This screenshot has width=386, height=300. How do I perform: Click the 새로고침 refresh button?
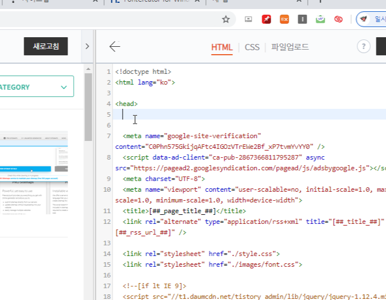pos(46,46)
